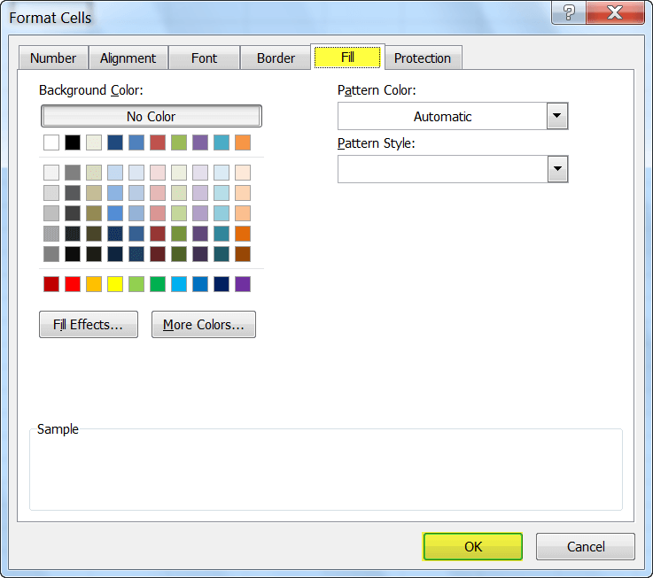653x578 pixels.
Task: Open Fill Effects dialog
Action: [x=89, y=324]
